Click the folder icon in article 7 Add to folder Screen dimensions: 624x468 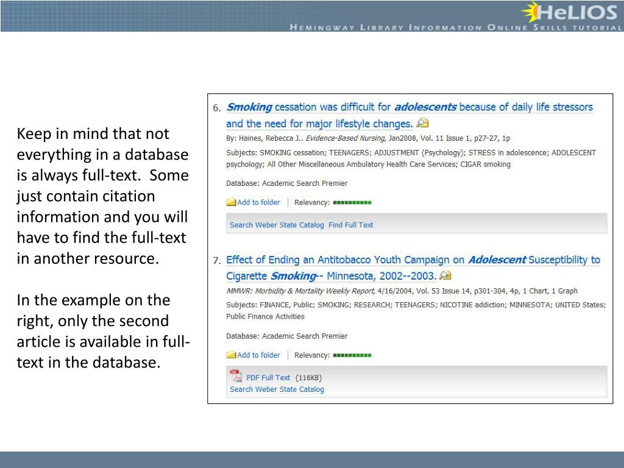231,355
